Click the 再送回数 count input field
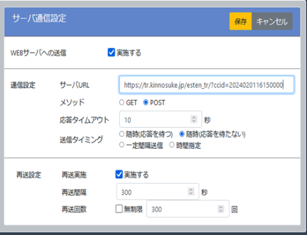The image size is (307, 235). click(x=188, y=209)
